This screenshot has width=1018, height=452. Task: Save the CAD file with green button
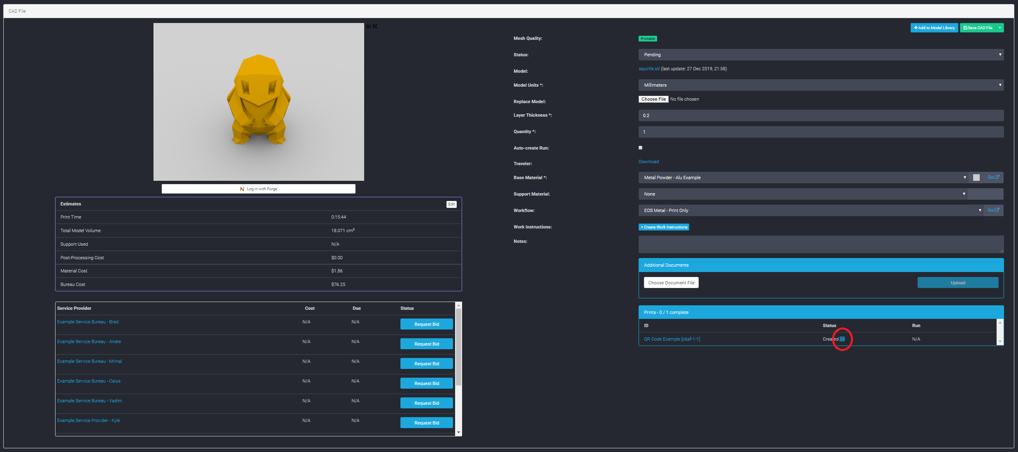point(978,28)
